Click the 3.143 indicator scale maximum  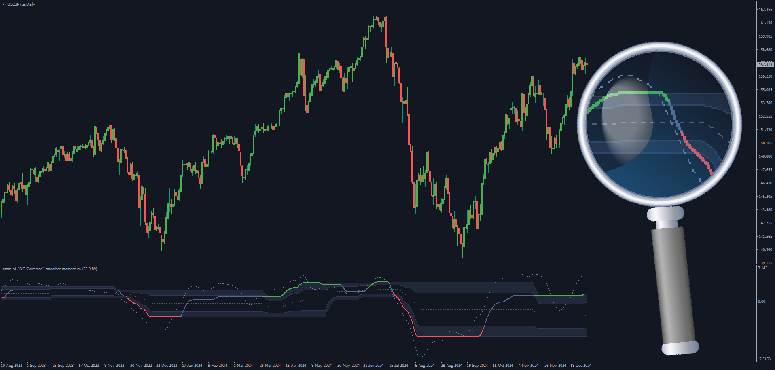click(762, 268)
